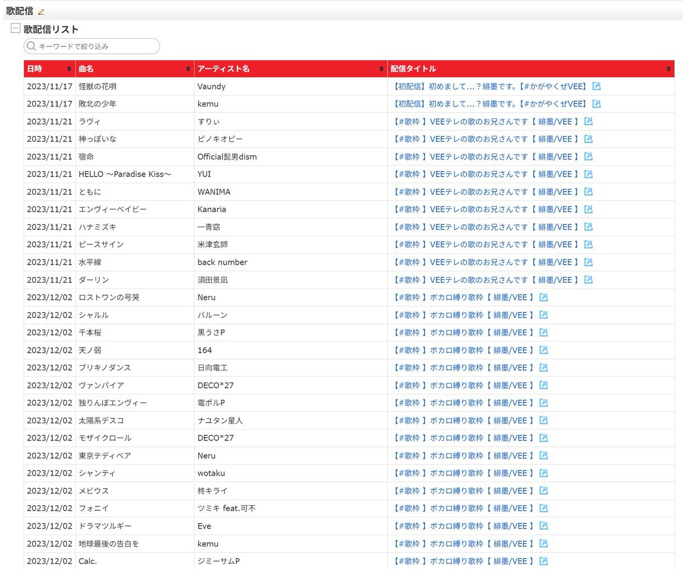683x569 pixels.
Task: Open external link icon in モザイクロール row
Action: (x=544, y=438)
